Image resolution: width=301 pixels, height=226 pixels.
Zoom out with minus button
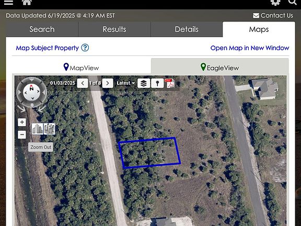22,134
